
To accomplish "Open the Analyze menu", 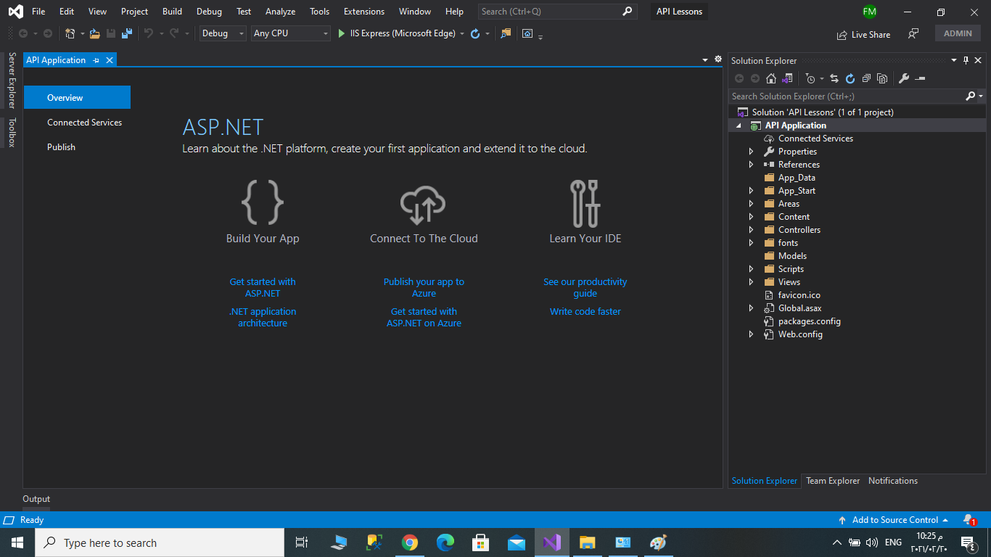I will point(280,12).
